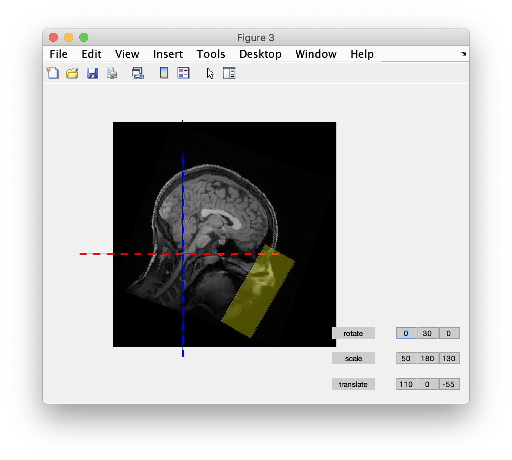Click the toolbar dock arrow at top right
This screenshot has width=512, height=460.
coord(464,54)
